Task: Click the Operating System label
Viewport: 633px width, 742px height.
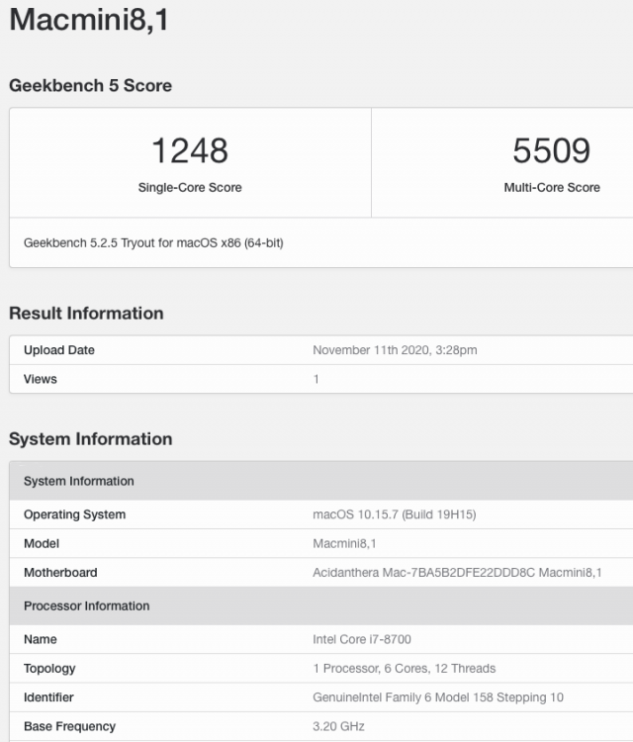Action: click(75, 514)
